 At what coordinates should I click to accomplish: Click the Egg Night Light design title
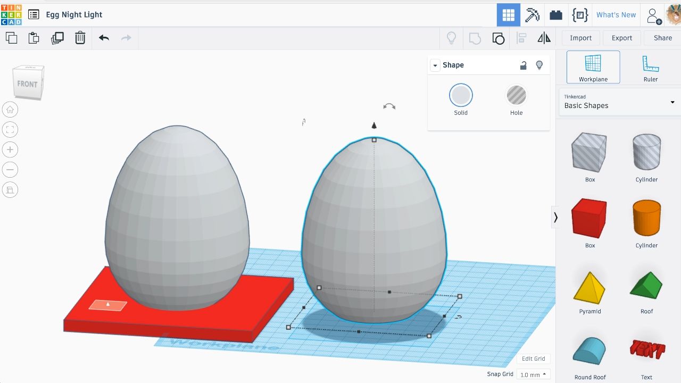(74, 15)
